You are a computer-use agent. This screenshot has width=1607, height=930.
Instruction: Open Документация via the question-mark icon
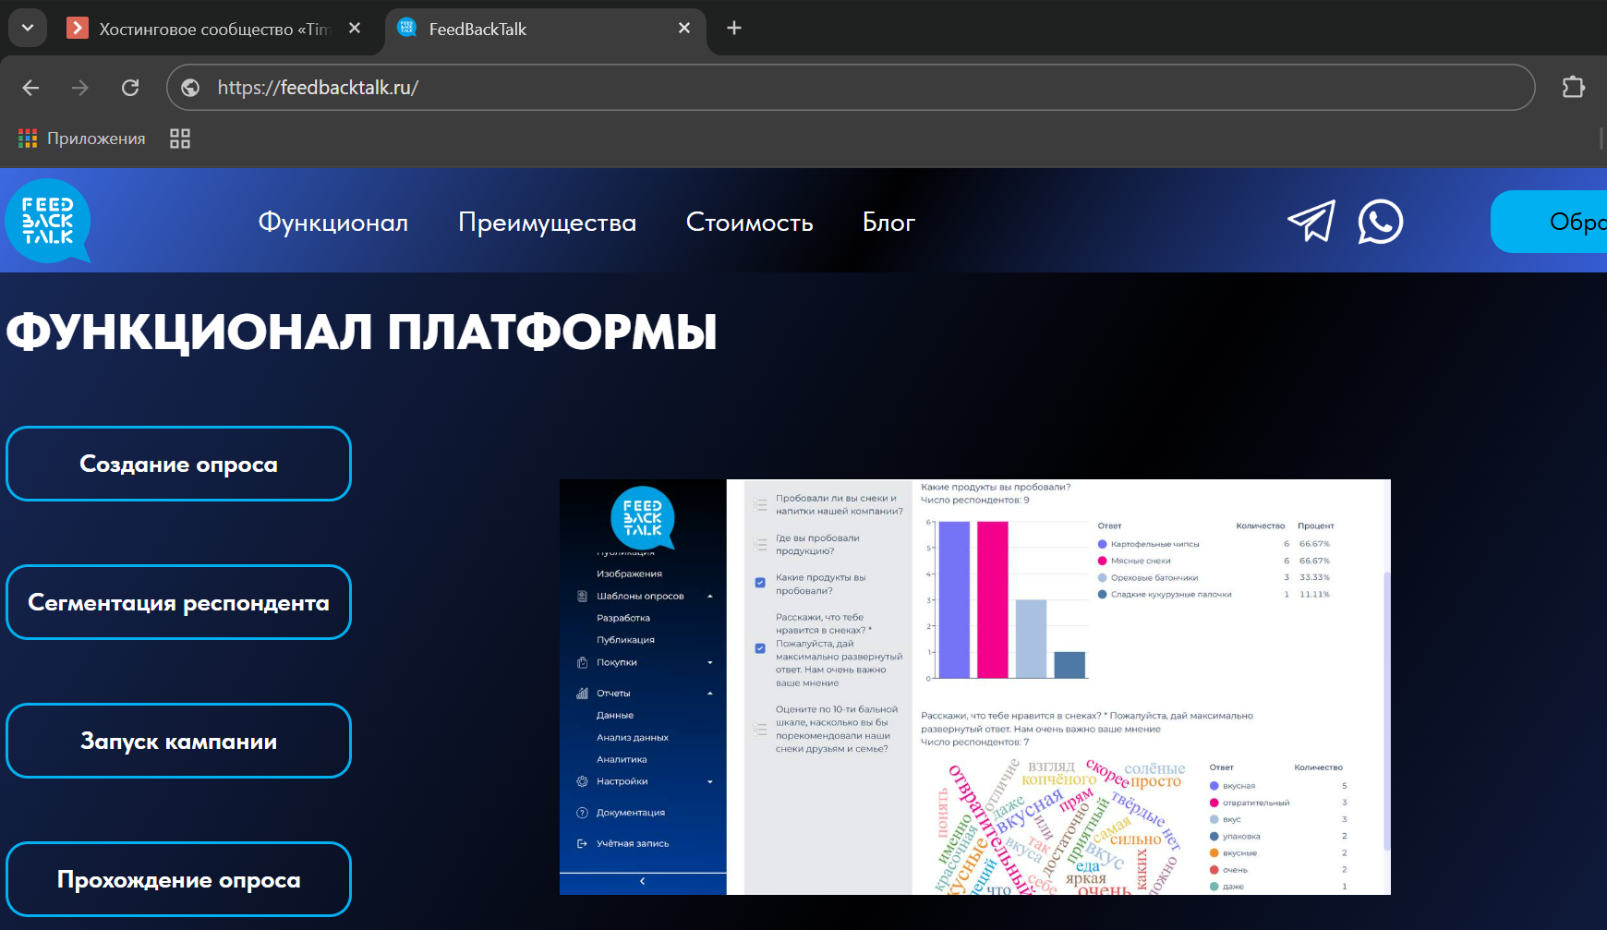(x=582, y=812)
